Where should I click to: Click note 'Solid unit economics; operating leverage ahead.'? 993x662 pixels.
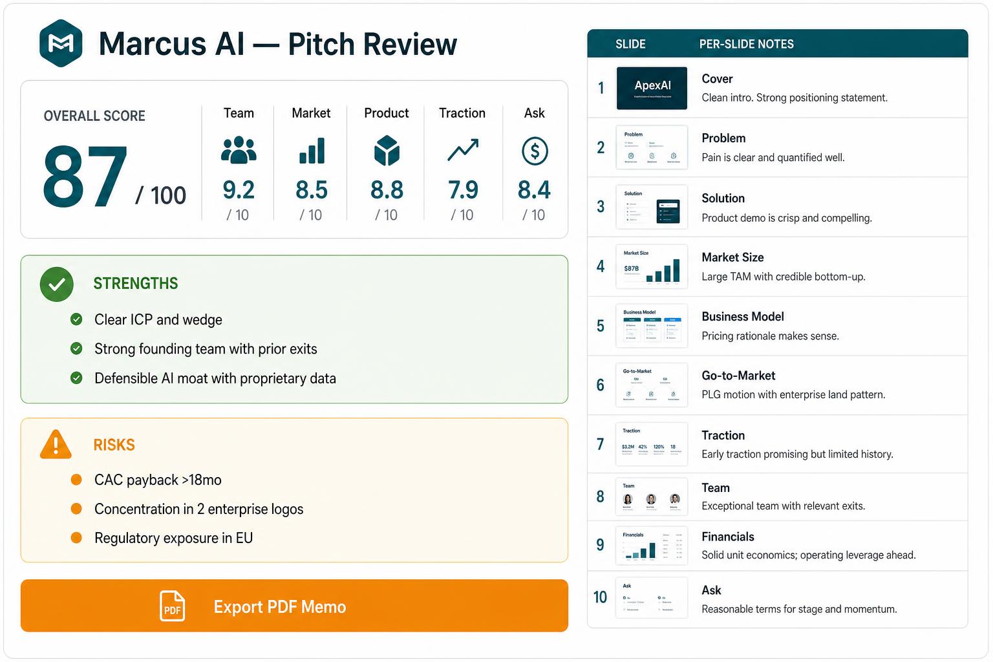(x=809, y=555)
